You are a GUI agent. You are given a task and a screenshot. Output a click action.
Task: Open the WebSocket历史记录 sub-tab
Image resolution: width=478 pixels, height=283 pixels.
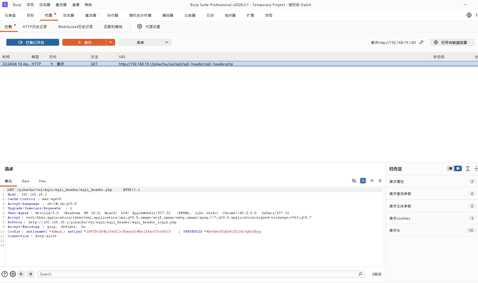point(76,27)
